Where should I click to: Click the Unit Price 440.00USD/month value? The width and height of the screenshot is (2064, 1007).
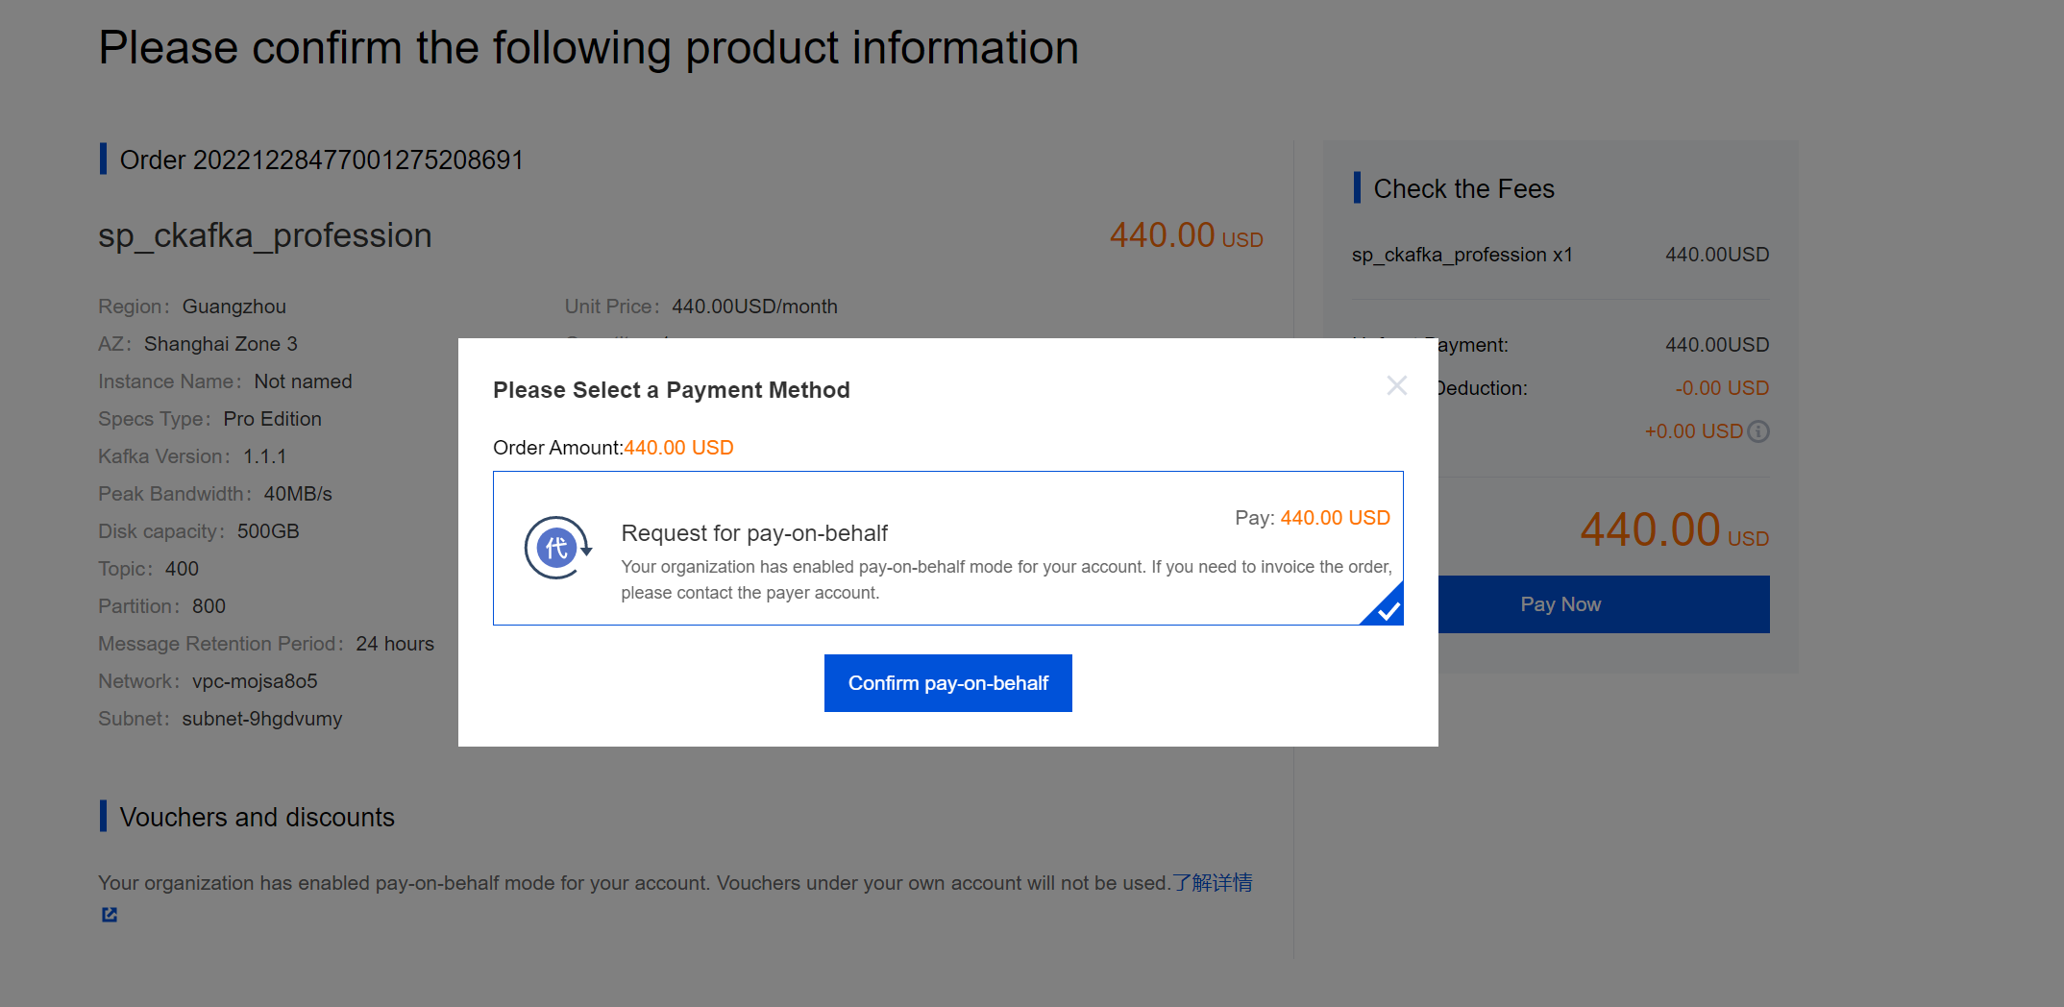click(x=754, y=307)
